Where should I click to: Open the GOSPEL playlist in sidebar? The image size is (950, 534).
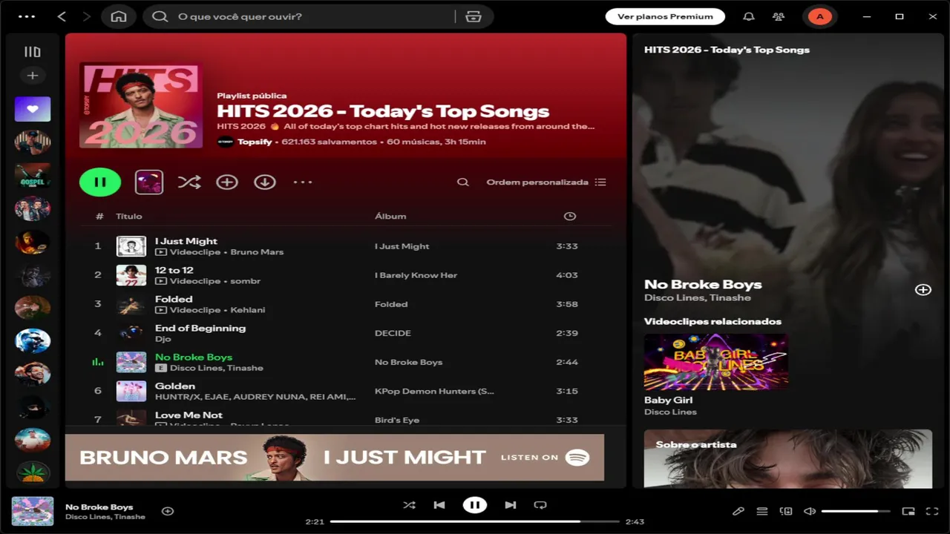coord(33,176)
